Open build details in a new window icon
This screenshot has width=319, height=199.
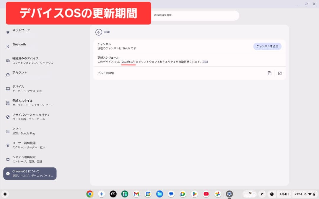point(280,73)
